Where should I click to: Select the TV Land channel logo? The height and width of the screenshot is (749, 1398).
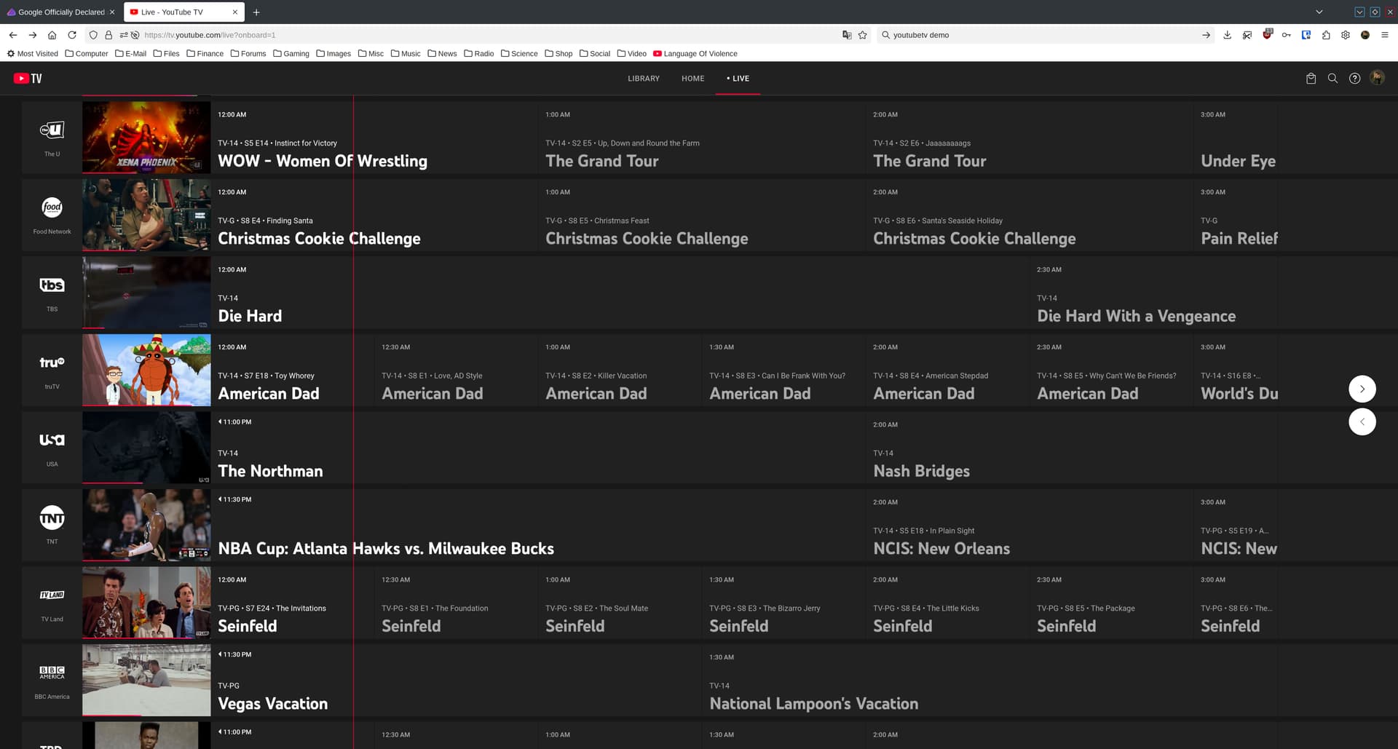click(x=52, y=595)
